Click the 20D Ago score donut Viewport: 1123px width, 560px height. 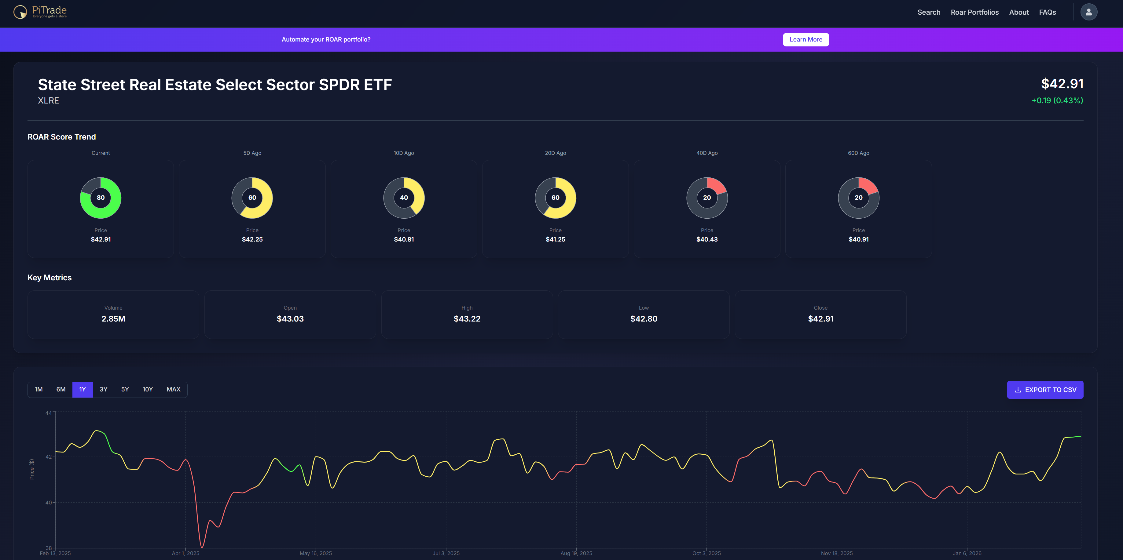click(555, 198)
